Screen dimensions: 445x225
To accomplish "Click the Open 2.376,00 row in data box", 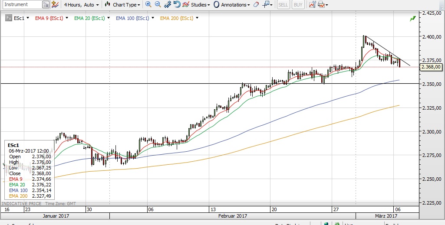I will pos(30,157).
